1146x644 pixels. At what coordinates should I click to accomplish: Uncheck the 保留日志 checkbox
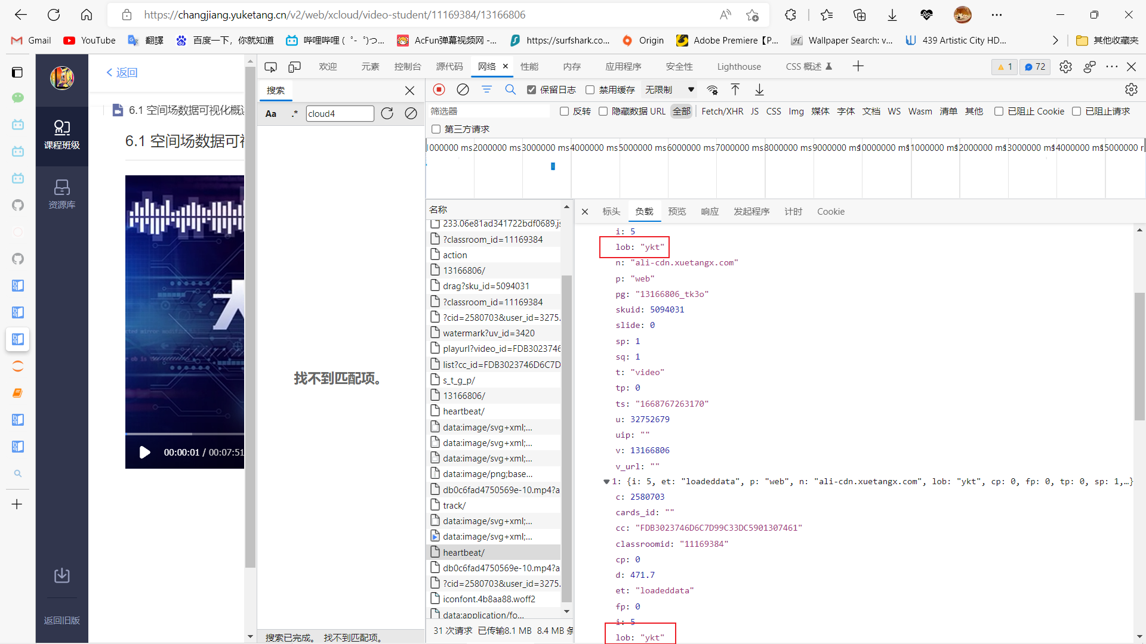coord(531,89)
